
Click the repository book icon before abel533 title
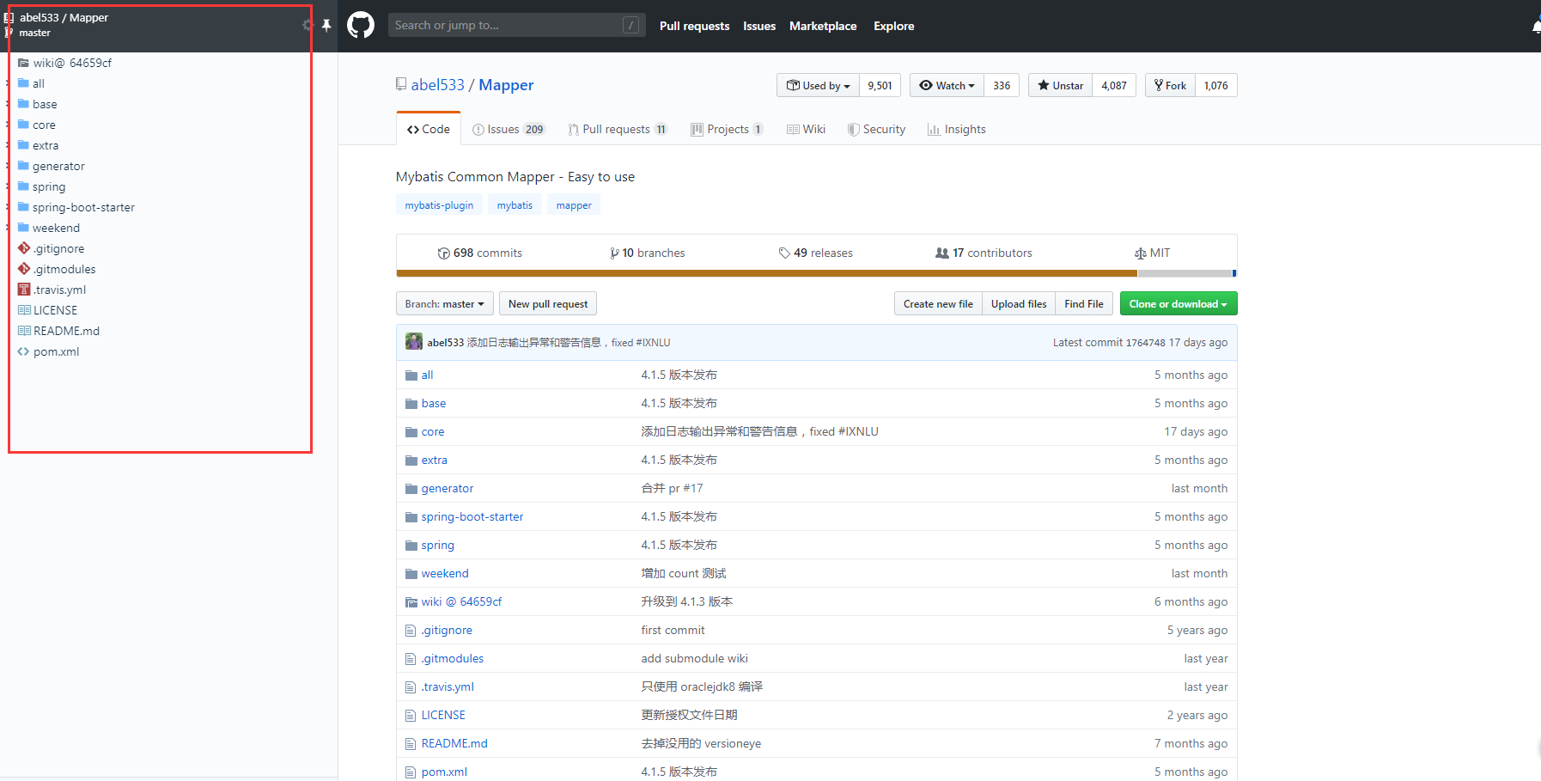pyautogui.click(x=401, y=84)
